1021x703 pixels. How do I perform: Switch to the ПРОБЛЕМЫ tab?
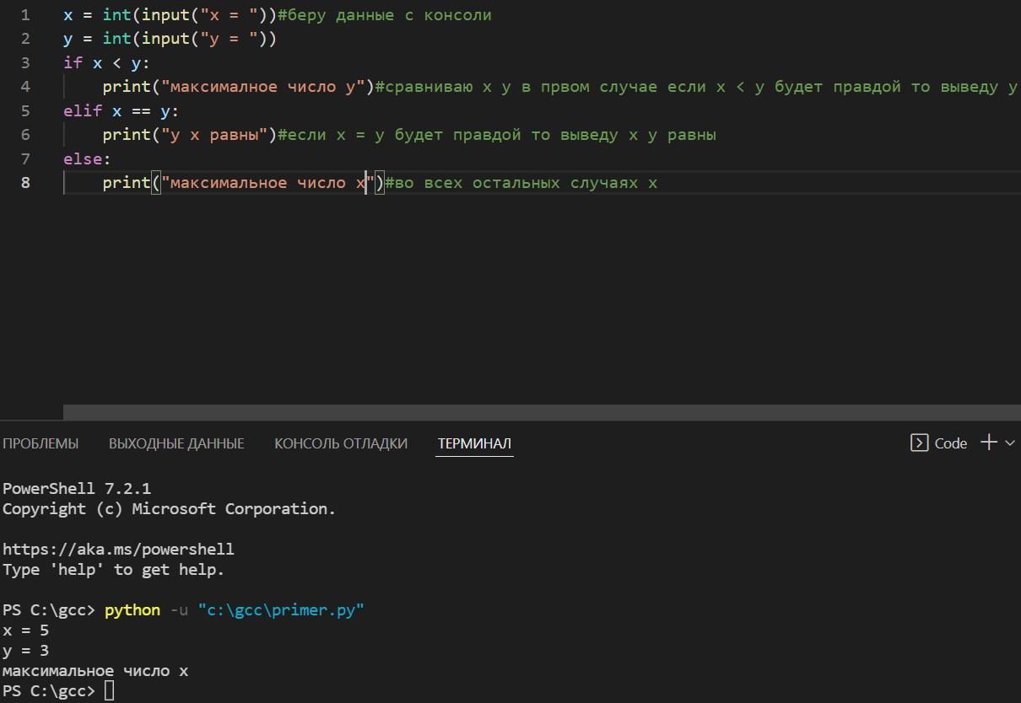click(x=41, y=443)
